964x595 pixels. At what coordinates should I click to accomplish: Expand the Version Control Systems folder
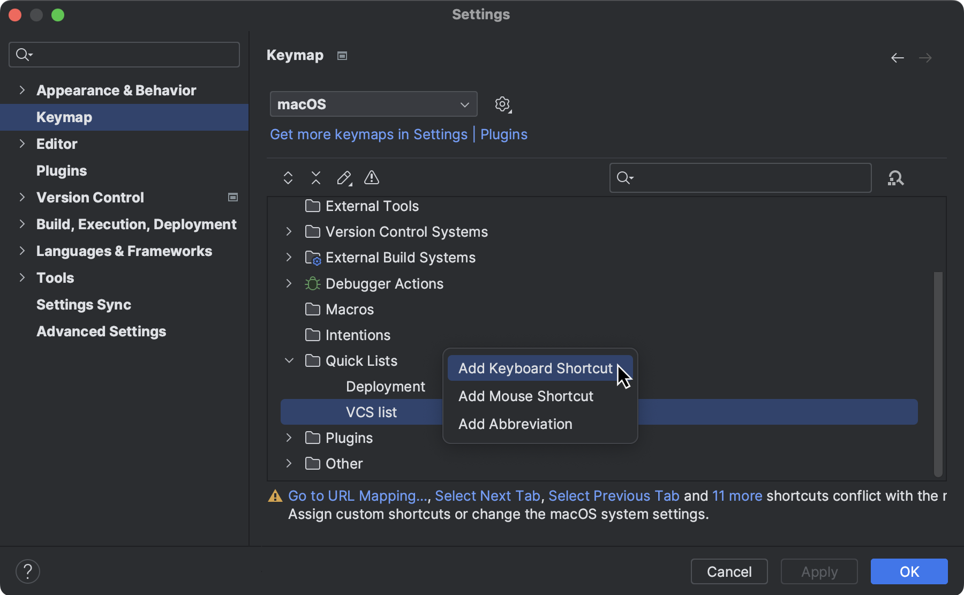pyautogui.click(x=289, y=231)
